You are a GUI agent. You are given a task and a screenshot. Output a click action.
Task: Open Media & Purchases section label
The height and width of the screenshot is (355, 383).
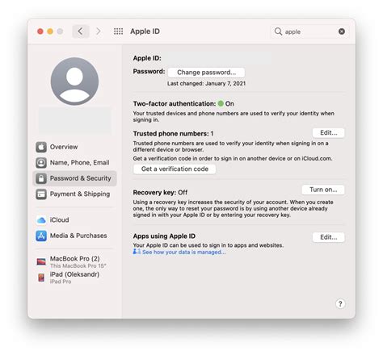pyautogui.click(x=78, y=236)
